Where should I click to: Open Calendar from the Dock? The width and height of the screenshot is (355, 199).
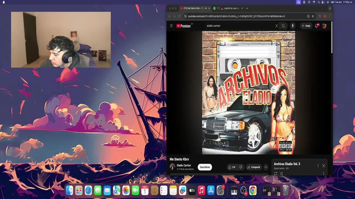pyautogui.click(x=145, y=190)
